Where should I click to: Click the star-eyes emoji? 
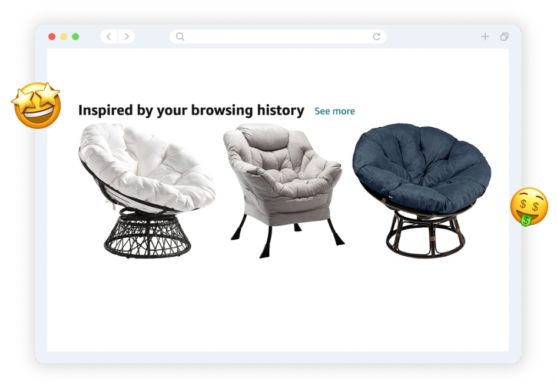click(37, 105)
